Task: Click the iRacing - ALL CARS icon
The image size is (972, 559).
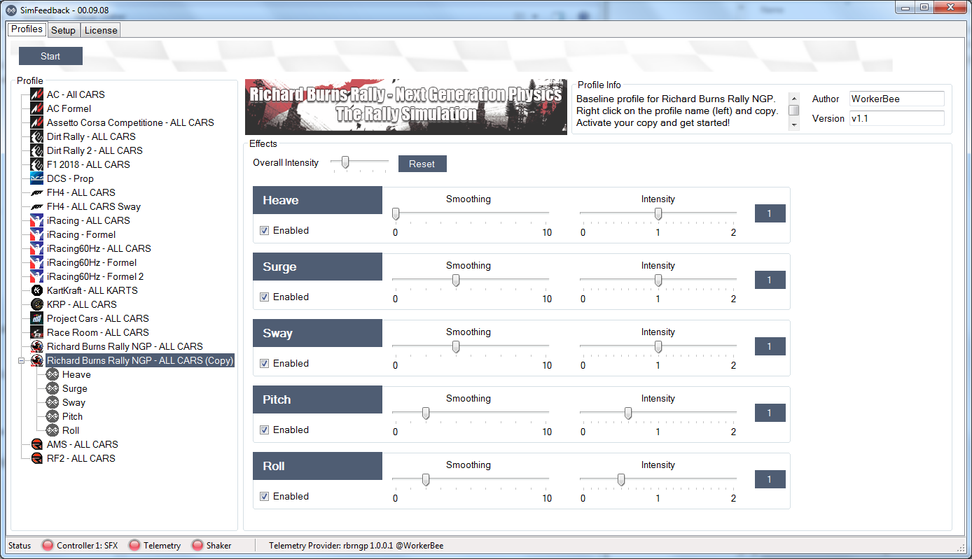Action: point(37,220)
